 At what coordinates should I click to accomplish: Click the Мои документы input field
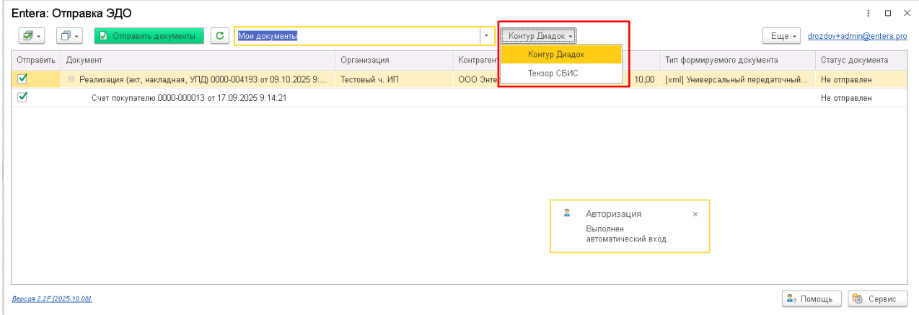pyautogui.click(x=357, y=35)
